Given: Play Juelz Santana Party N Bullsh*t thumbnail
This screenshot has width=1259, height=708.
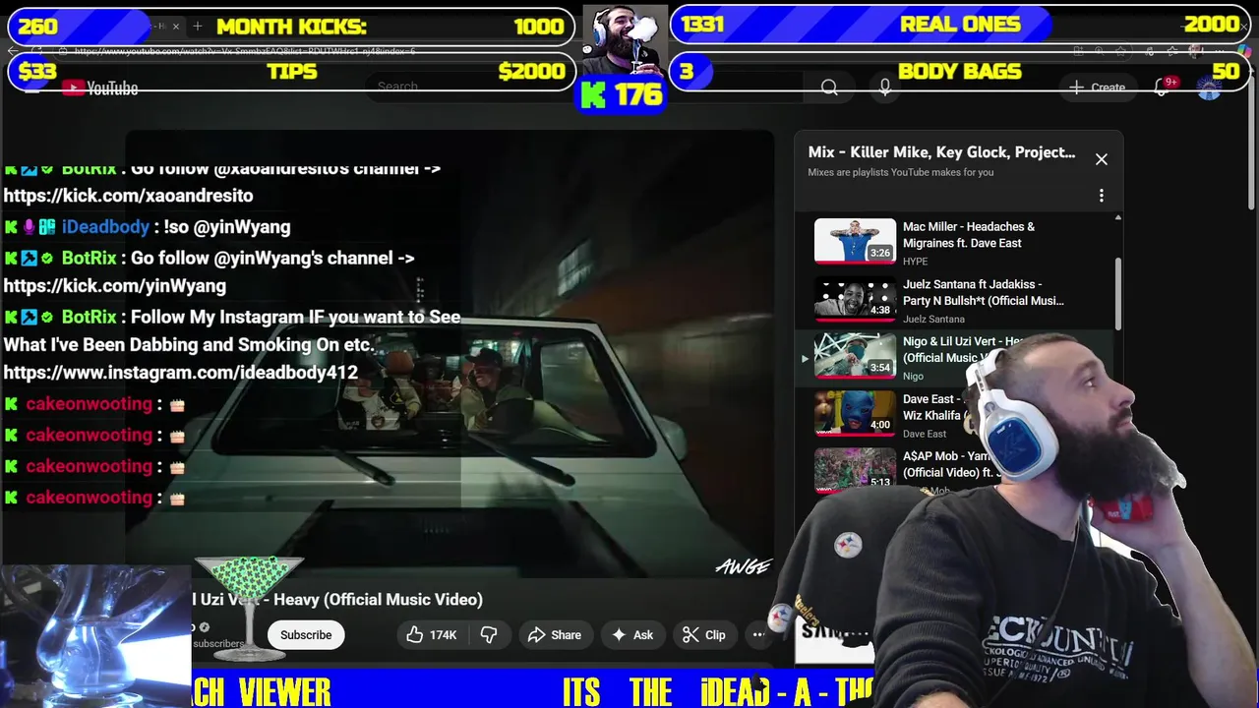Looking at the screenshot, I should click(x=855, y=299).
